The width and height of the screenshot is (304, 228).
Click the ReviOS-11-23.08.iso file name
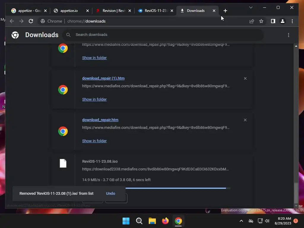pyautogui.click(x=100, y=161)
